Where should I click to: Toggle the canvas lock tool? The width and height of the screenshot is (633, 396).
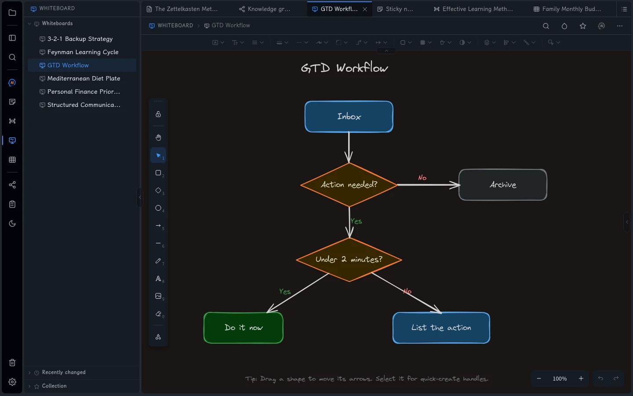pyautogui.click(x=158, y=114)
